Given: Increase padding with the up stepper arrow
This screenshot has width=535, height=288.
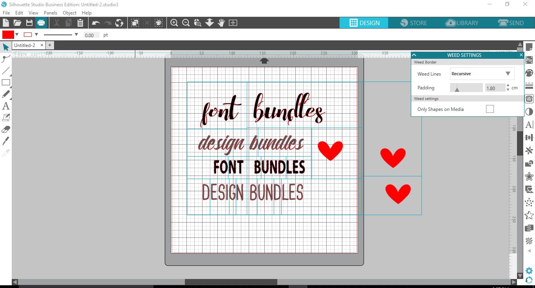Looking at the screenshot, I should click(x=508, y=85).
